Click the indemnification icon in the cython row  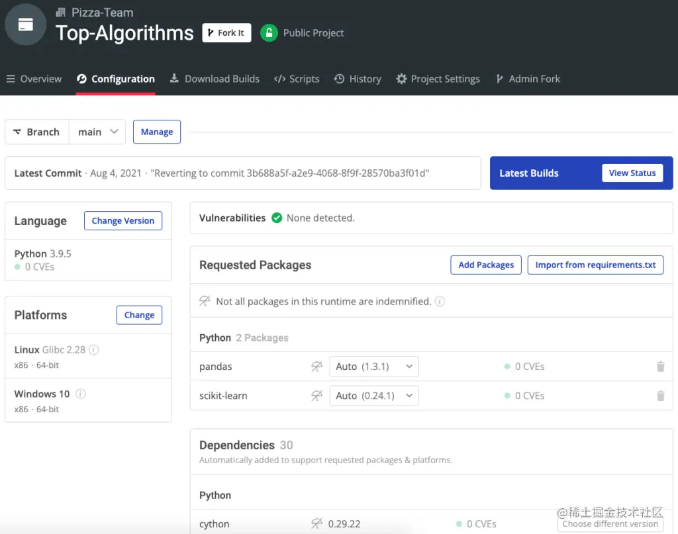[317, 523]
